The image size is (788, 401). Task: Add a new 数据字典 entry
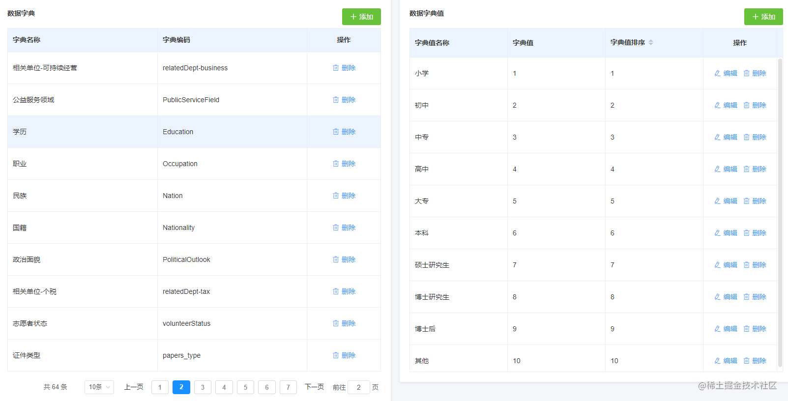pyautogui.click(x=361, y=17)
